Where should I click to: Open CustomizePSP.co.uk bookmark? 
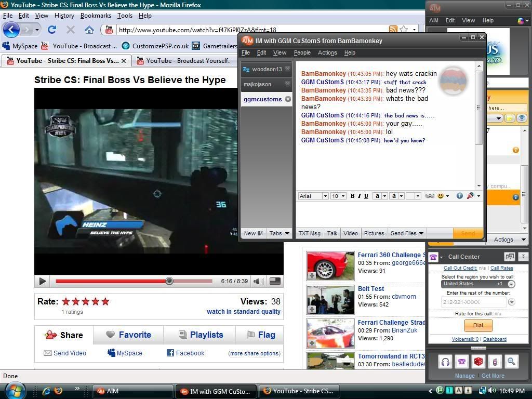point(155,46)
